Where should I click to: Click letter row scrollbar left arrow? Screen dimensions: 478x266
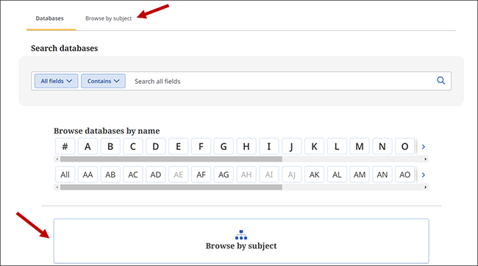pyautogui.click(x=57, y=159)
